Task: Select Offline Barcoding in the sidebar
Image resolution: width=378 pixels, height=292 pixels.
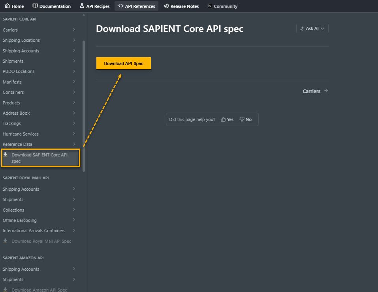Action: coord(19,220)
